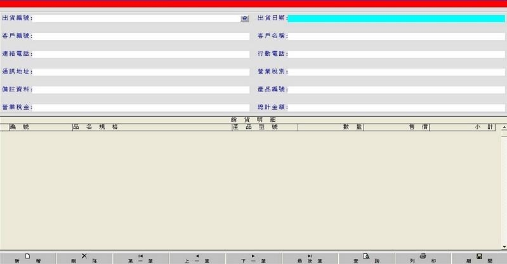The image size is (507, 264).
Task: Click the 數量 column header
Action: 331,128
